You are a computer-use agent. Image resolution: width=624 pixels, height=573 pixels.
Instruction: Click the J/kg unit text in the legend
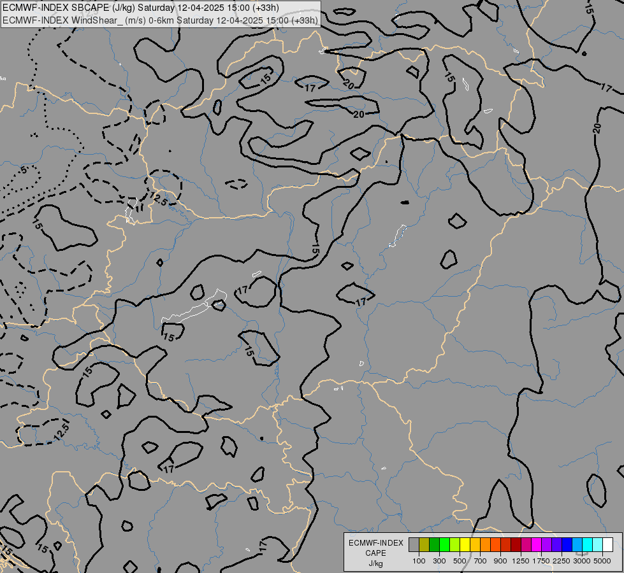pyautogui.click(x=375, y=563)
